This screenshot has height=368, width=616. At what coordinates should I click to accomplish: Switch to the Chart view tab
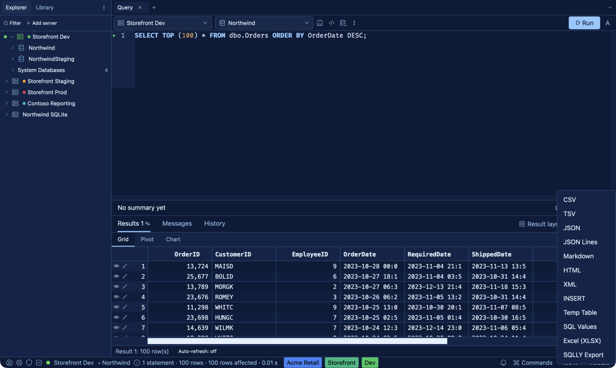click(x=173, y=239)
